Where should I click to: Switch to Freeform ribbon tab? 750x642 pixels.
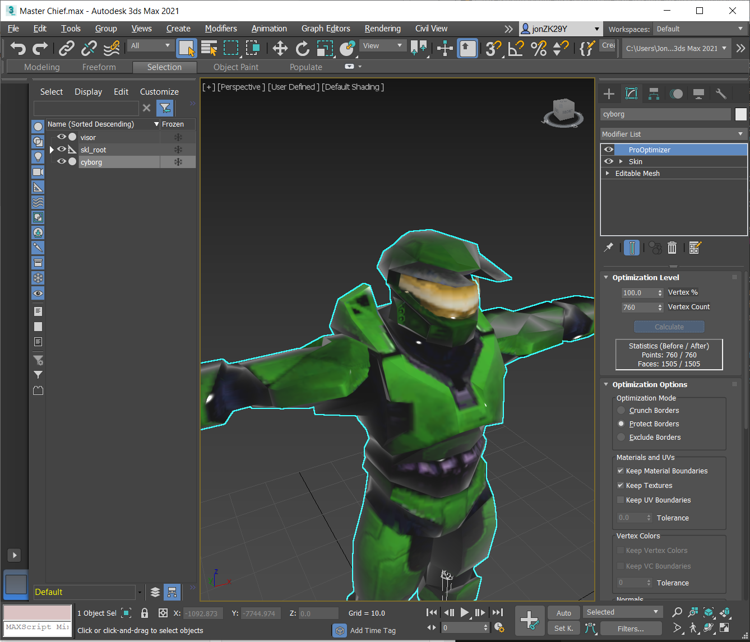[99, 67]
